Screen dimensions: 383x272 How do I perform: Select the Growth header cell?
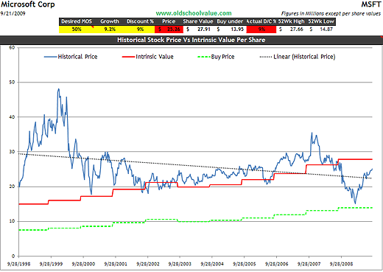tap(110, 21)
